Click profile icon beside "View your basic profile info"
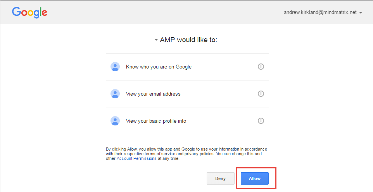The width and height of the screenshot is (373, 192). point(115,121)
